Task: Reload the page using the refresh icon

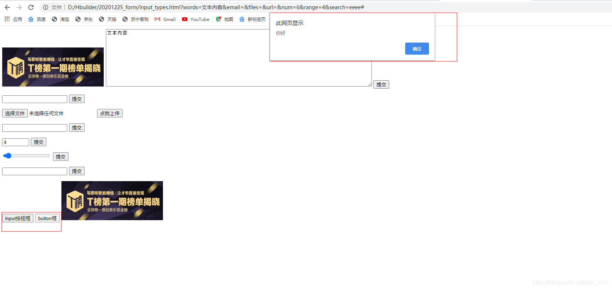Action: tap(31, 7)
